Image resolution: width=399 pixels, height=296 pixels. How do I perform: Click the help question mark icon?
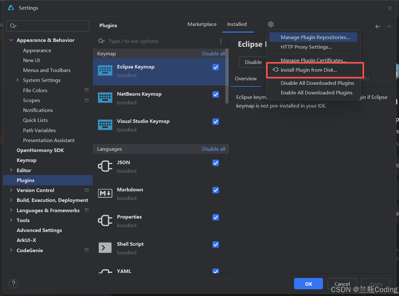(13, 284)
